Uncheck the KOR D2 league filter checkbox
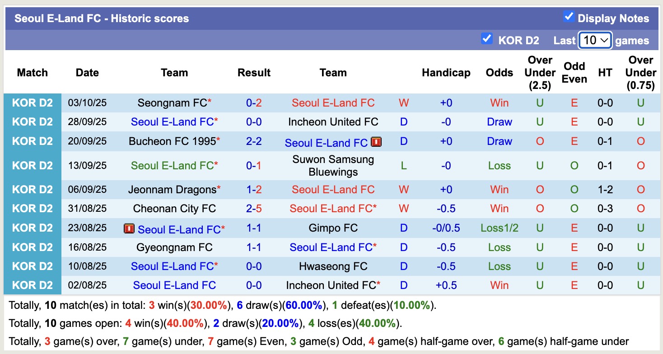 pos(486,39)
